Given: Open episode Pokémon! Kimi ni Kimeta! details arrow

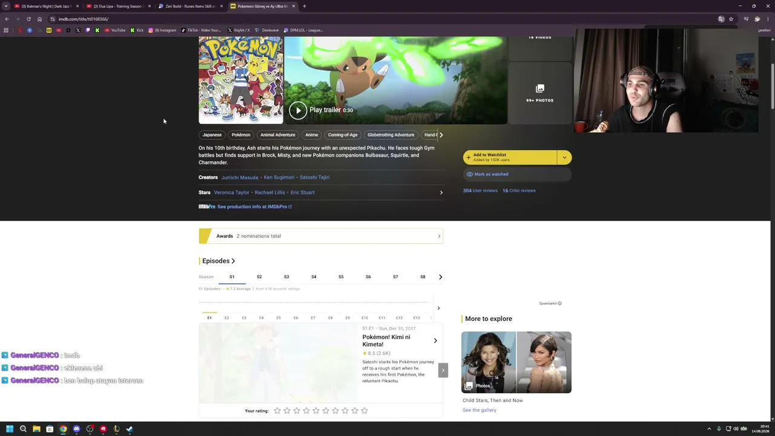Looking at the screenshot, I should coord(435,340).
